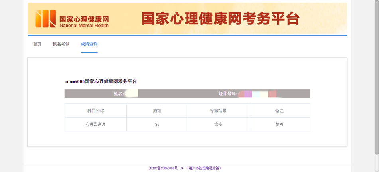Open the 报名考试 tab
The height and width of the screenshot is (172, 379).
pyautogui.click(x=61, y=44)
